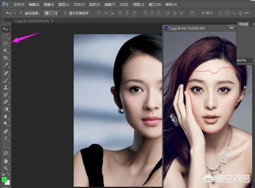Click align horizontal centers in options bar
The width and height of the screenshot is (255, 188).
click(127, 13)
